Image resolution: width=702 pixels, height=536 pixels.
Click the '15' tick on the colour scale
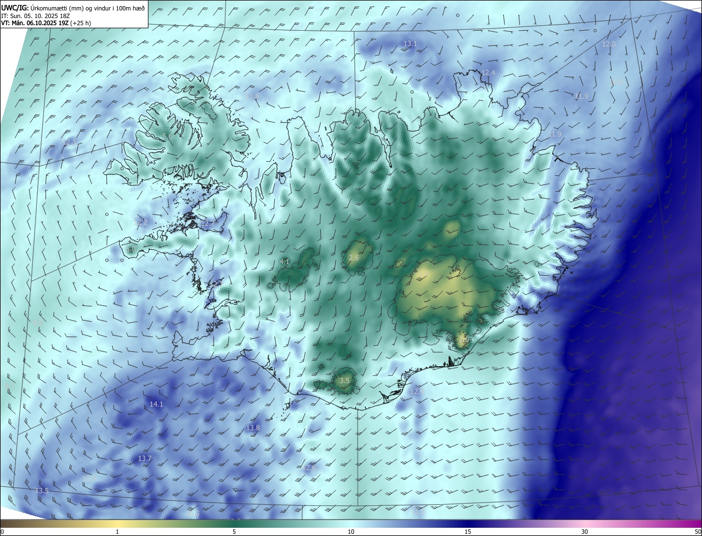coord(468,532)
